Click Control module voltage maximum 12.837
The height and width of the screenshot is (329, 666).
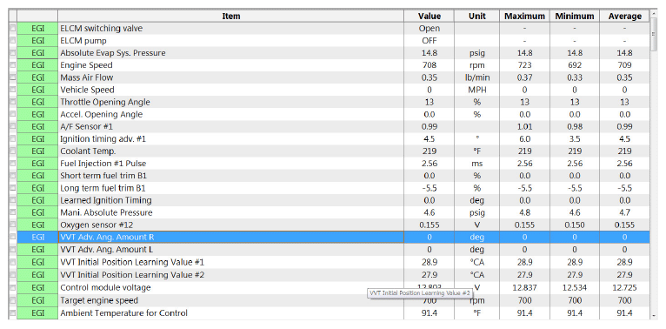pos(524,288)
